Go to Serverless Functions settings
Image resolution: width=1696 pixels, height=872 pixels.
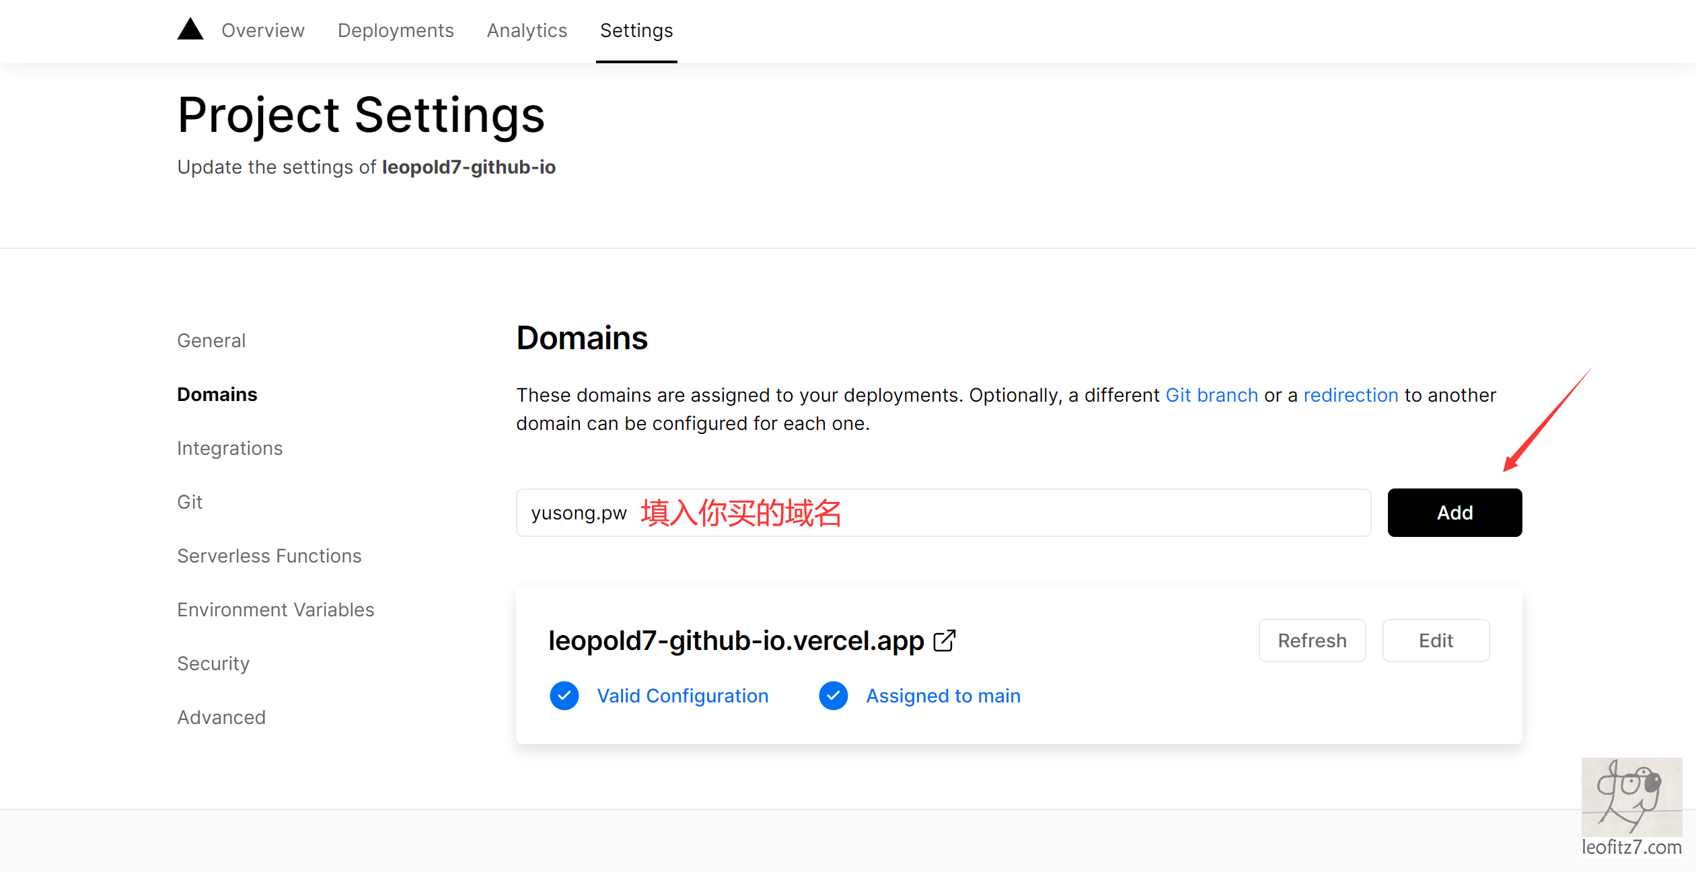tap(269, 556)
